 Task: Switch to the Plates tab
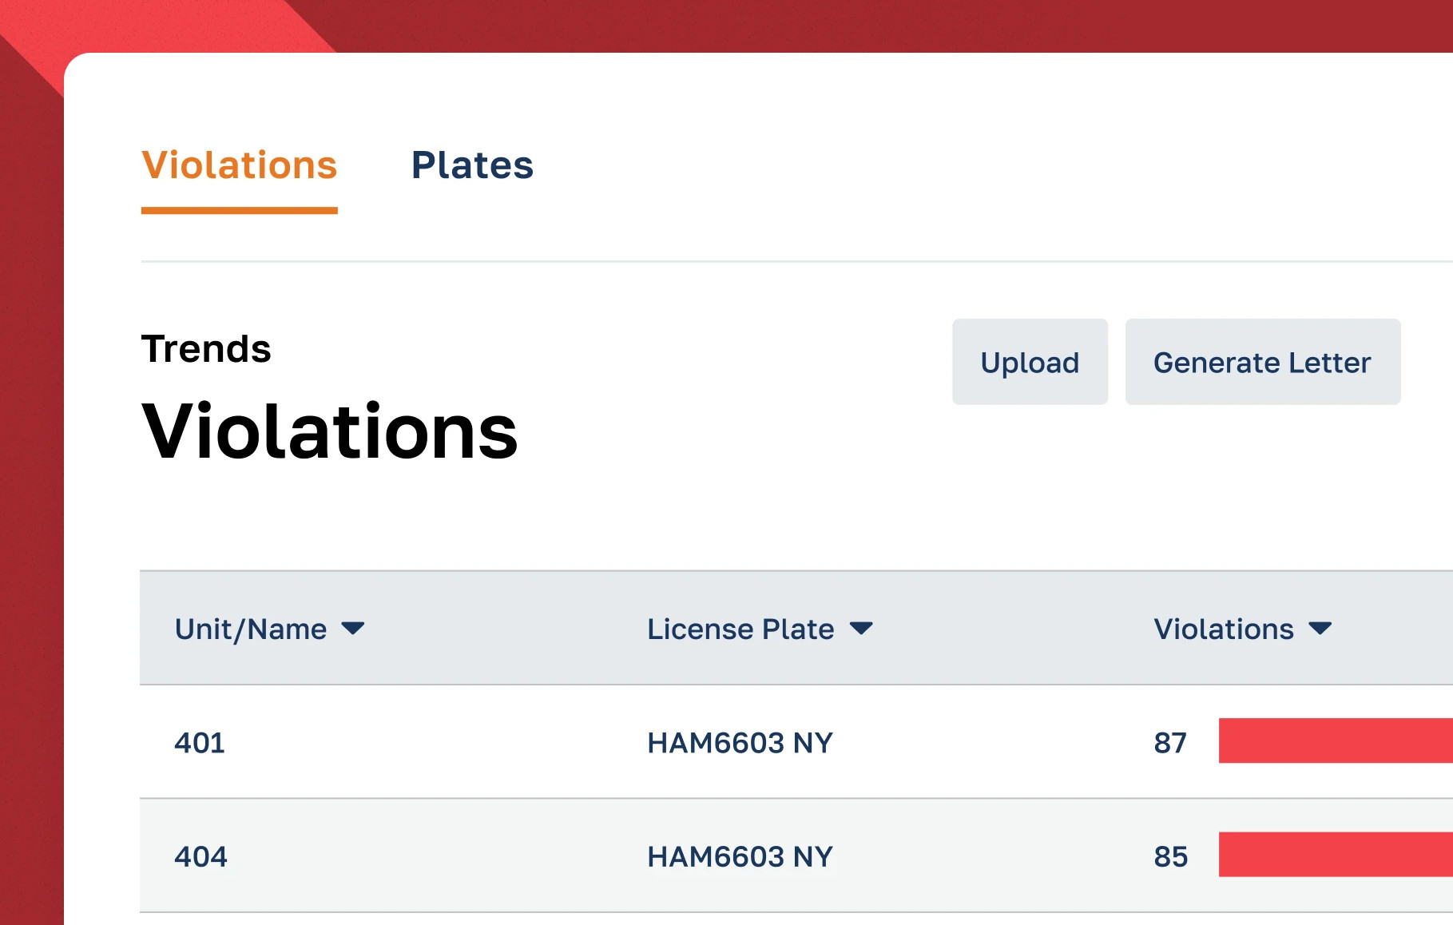471,165
